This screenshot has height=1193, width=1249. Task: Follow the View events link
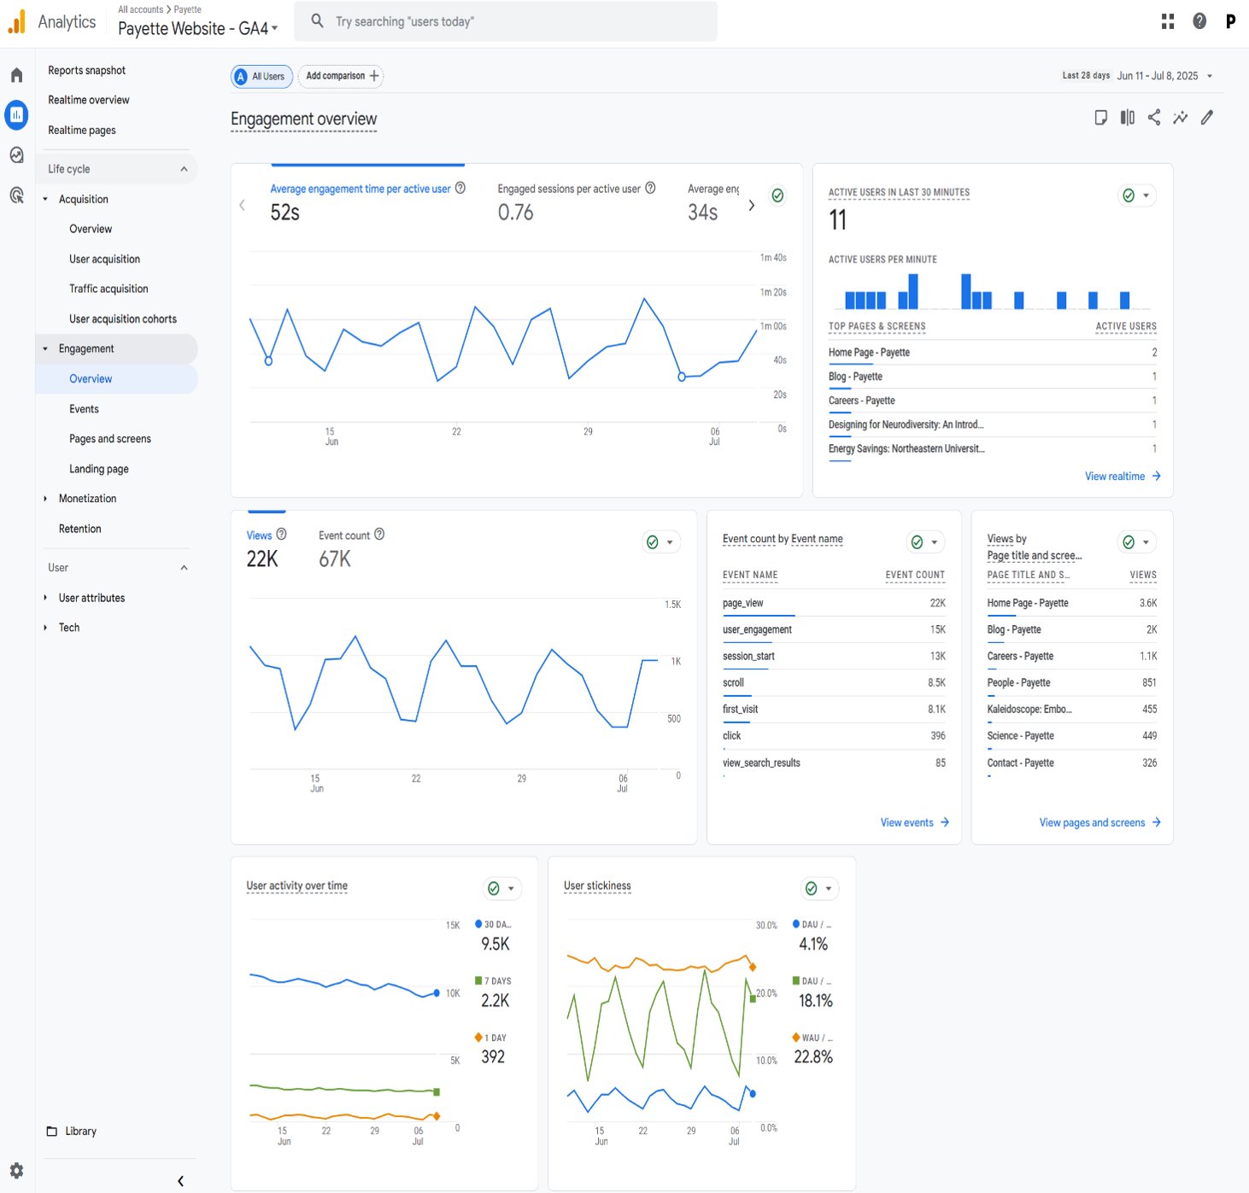(x=915, y=822)
